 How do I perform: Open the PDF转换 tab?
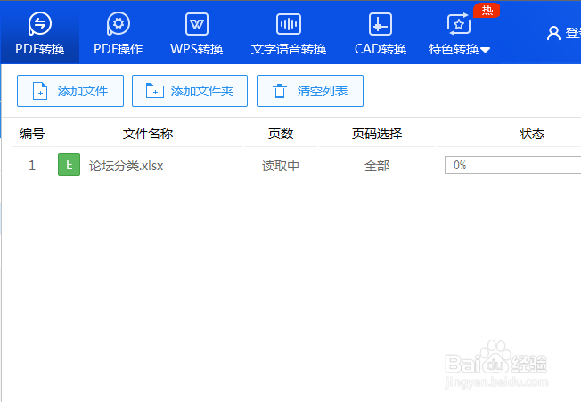coord(39,33)
